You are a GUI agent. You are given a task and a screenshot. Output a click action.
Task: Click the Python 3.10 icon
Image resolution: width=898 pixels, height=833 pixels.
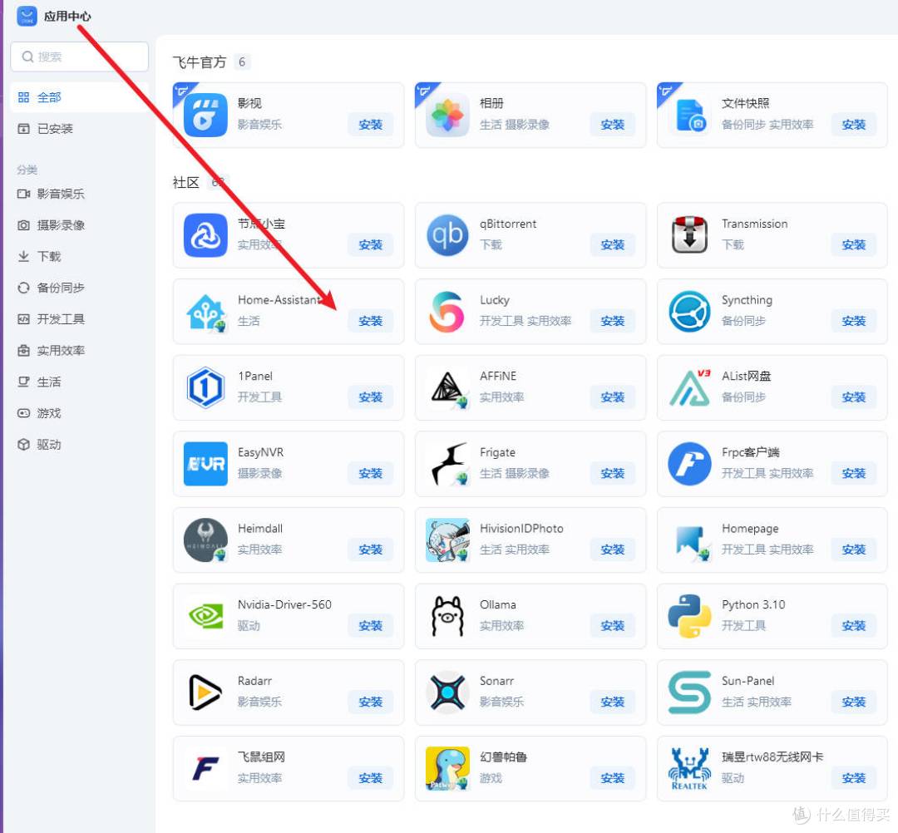coord(689,616)
